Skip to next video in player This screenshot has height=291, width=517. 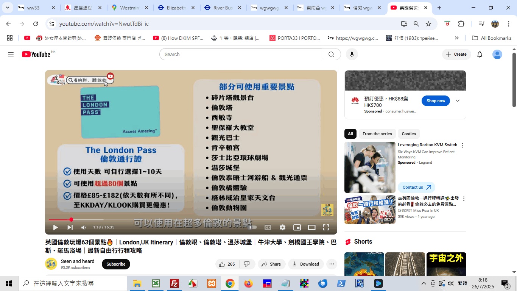(x=70, y=227)
